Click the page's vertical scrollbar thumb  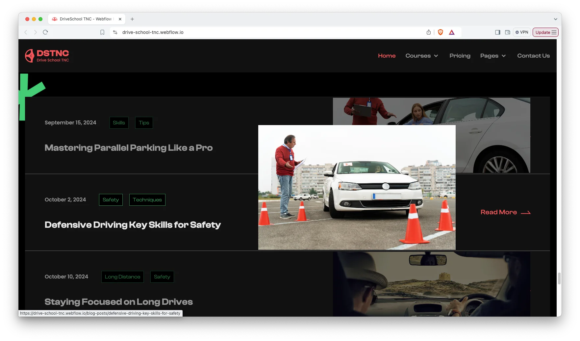point(559,278)
